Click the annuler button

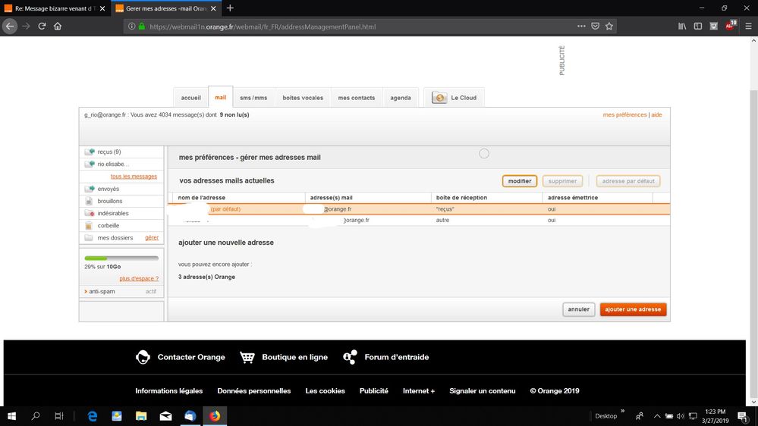[578, 309]
